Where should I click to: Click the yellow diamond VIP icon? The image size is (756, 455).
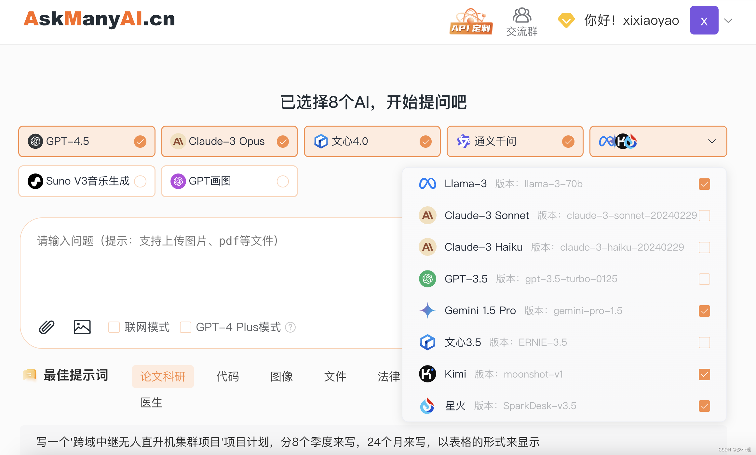(x=566, y=21)
